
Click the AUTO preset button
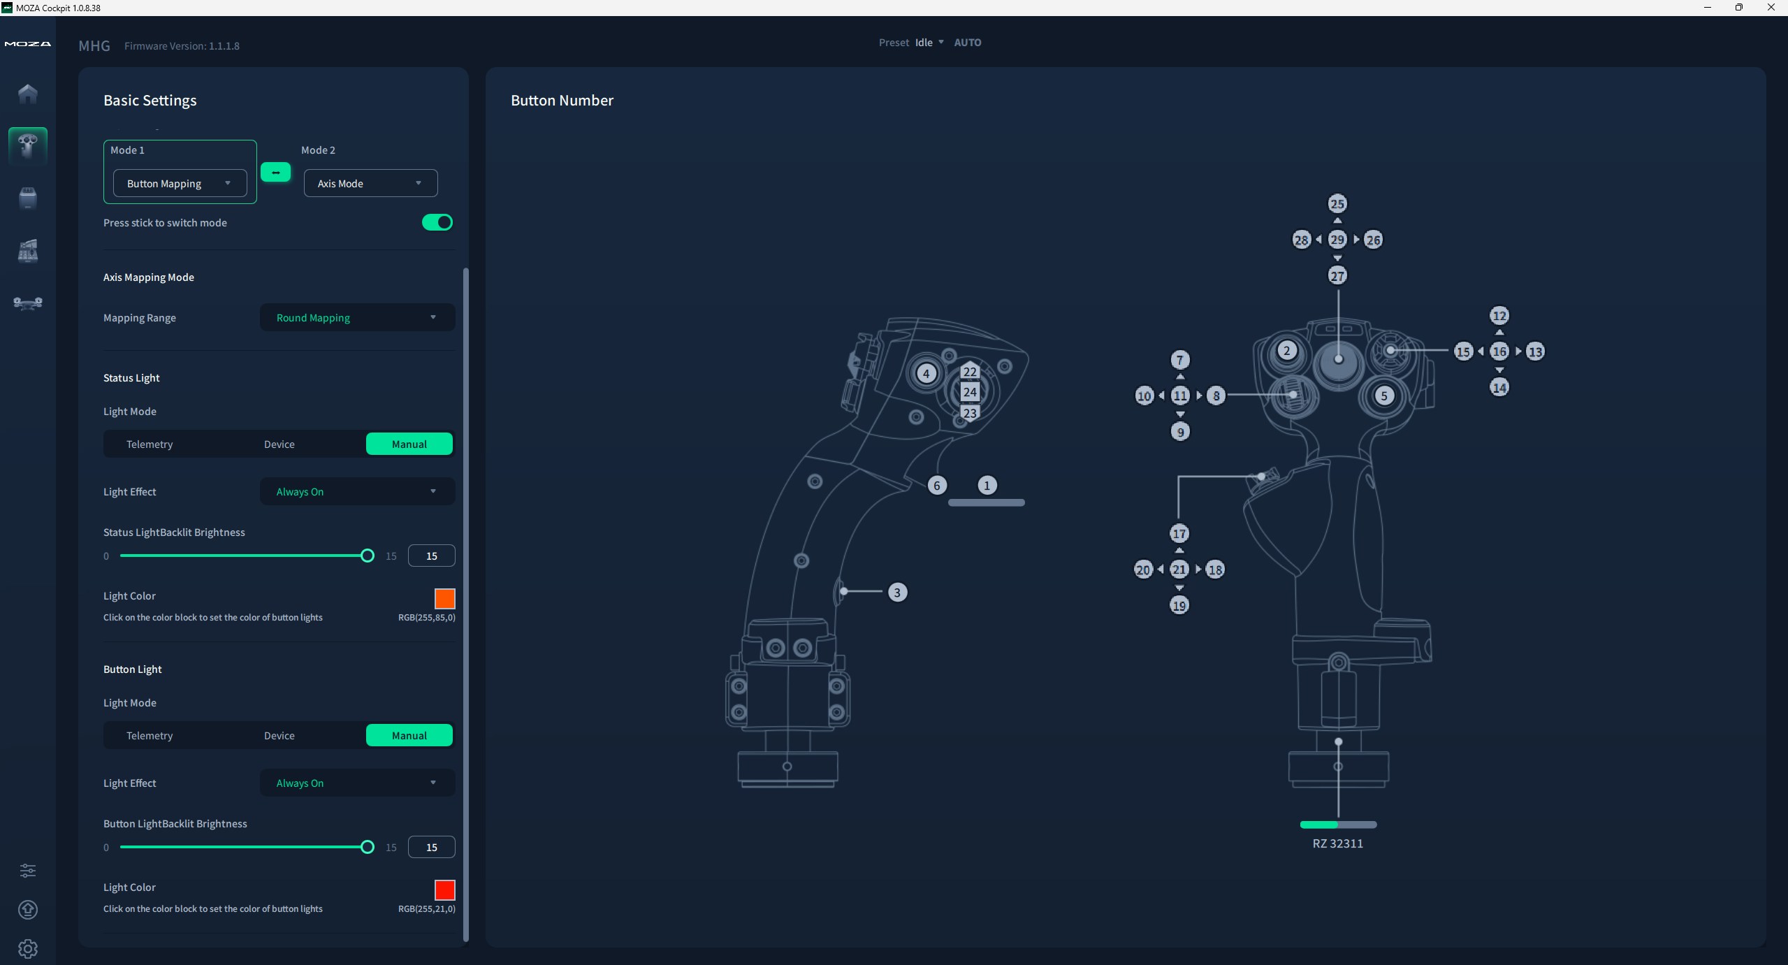click(x=967, y=43)
